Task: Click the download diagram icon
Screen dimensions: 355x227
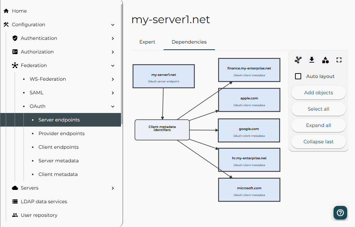Action: pos(312,60)
